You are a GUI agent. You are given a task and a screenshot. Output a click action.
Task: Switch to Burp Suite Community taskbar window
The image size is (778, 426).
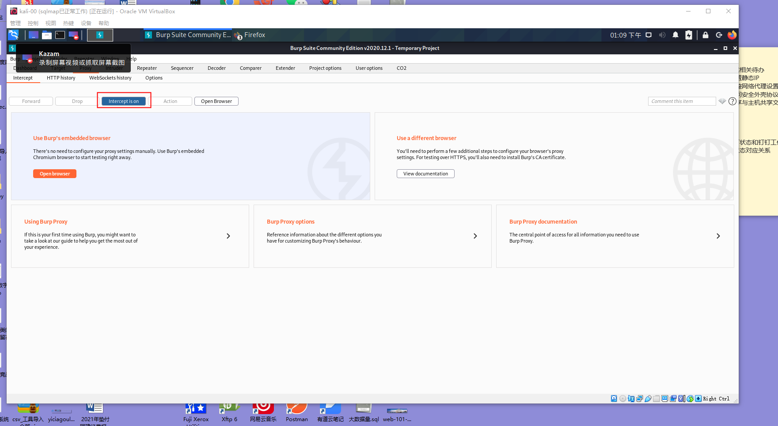(x=188, y=35)
